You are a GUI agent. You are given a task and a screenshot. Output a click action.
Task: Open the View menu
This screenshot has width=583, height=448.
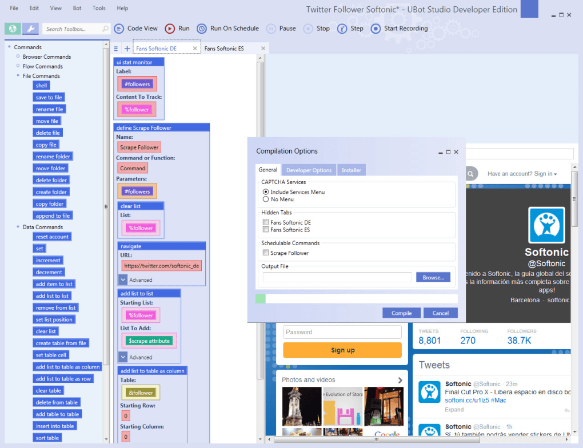point(56,8)
